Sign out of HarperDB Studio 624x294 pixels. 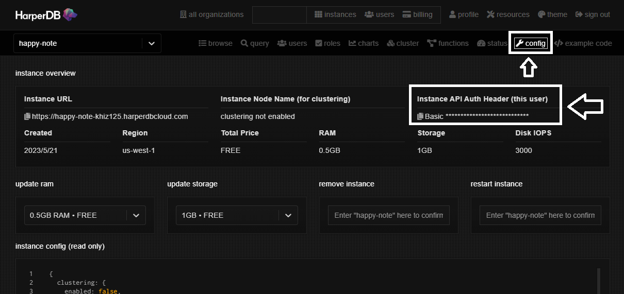click(x=593, y=14)
